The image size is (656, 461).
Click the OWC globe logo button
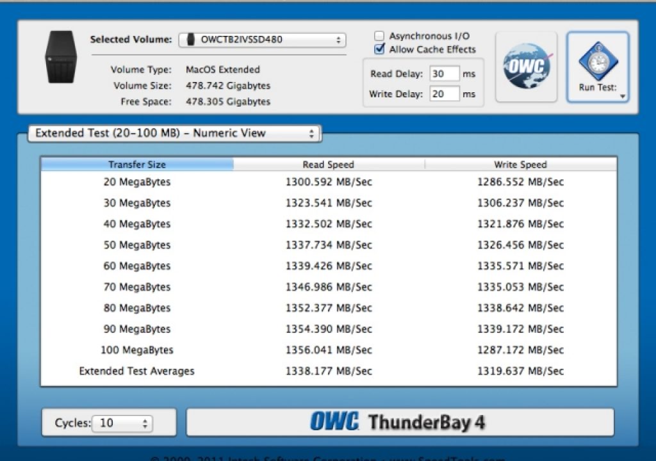(x=527, y=67)
